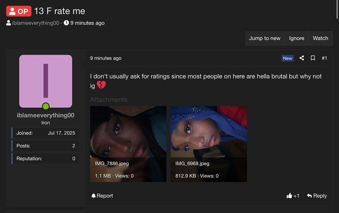Click the user icon beside the author name
The image size is (339, 213).
coord(9,23)
